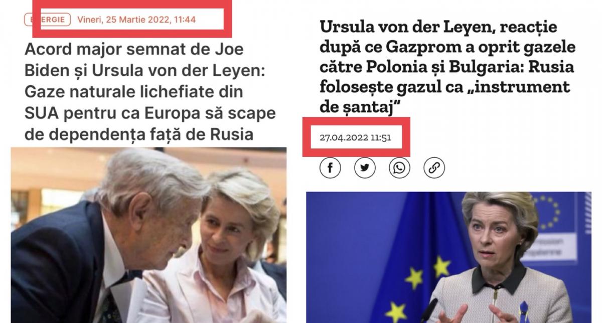Screen dimensions: 602x323
Task: Open the left article's photo
Action: 149,235
